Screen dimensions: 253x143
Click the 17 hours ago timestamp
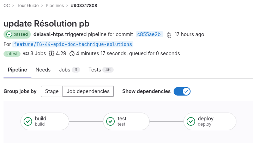pos(189,34)
